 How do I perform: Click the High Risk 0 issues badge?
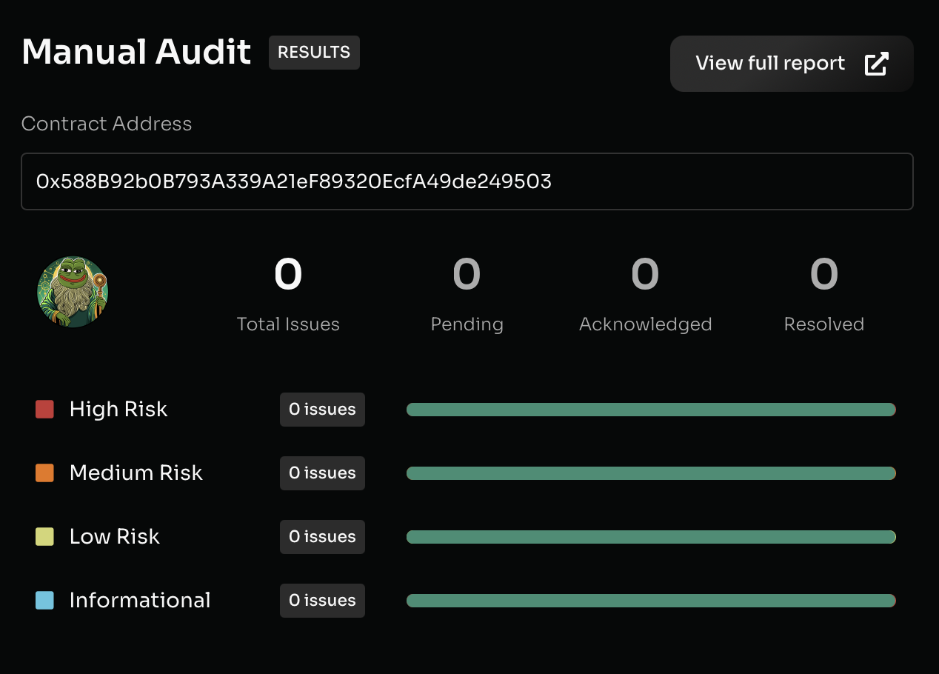click(x=322, y=410)
